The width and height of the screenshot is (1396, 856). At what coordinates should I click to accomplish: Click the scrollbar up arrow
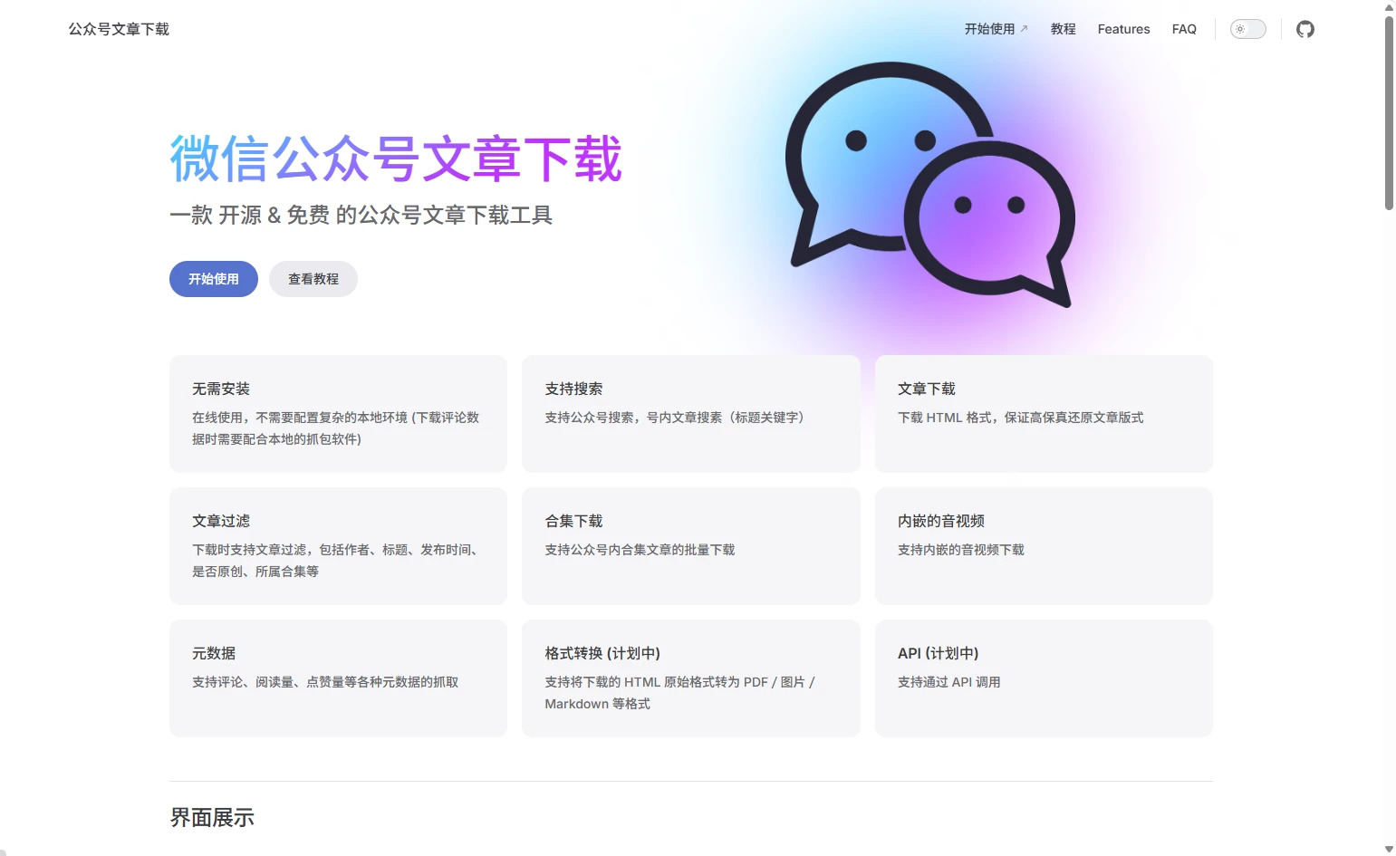pos(1389,7)
